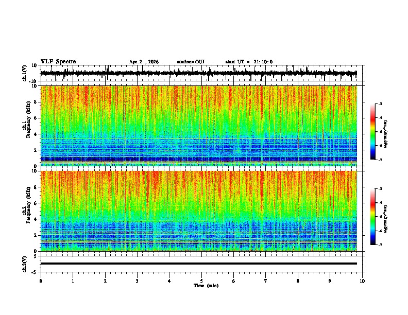Image resolution: width=408 pixels, height=315 pixels.
Task: Click the "ch.1(V)" axis label
Action: click(x=25, y=73)
